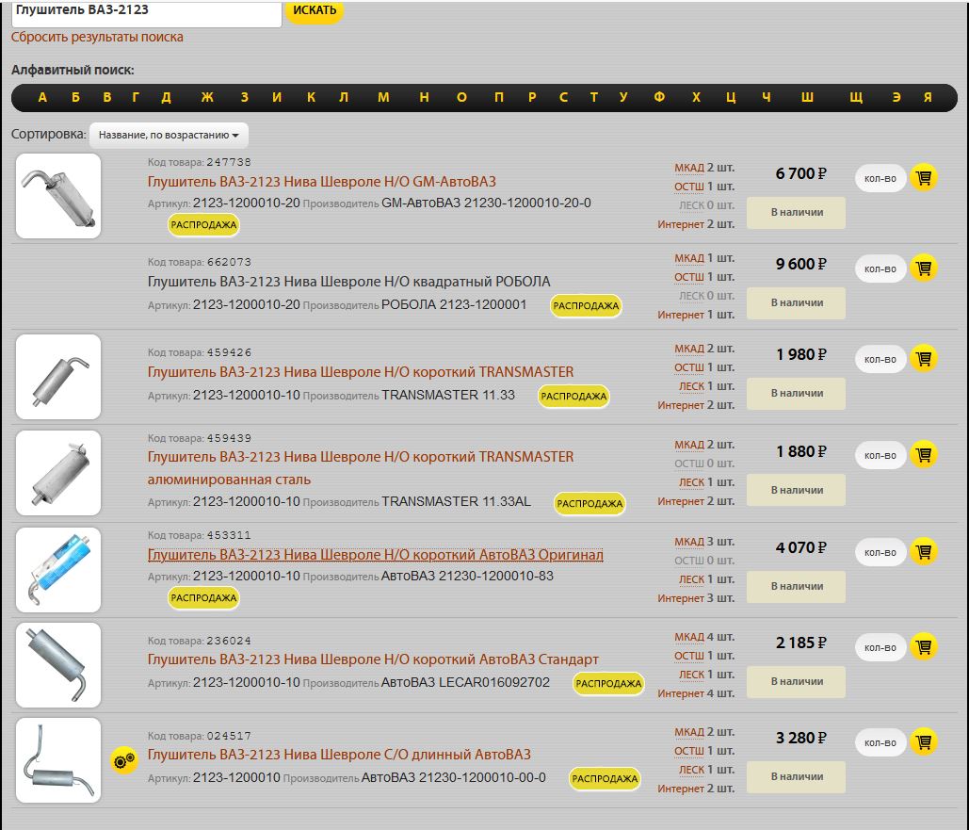969x830 pixels.
Task: Click РАСПРОДАЖА badge on РОБОЛА product
Action: (586, 305)
